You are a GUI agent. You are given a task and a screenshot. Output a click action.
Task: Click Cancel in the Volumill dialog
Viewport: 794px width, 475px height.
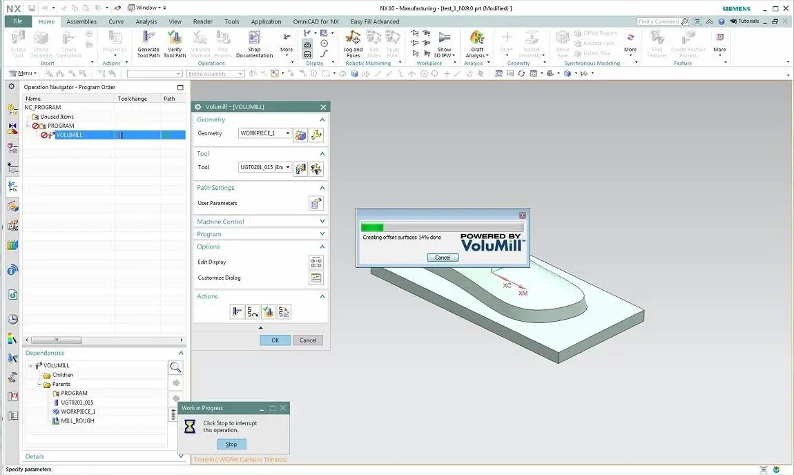point(308,340)
